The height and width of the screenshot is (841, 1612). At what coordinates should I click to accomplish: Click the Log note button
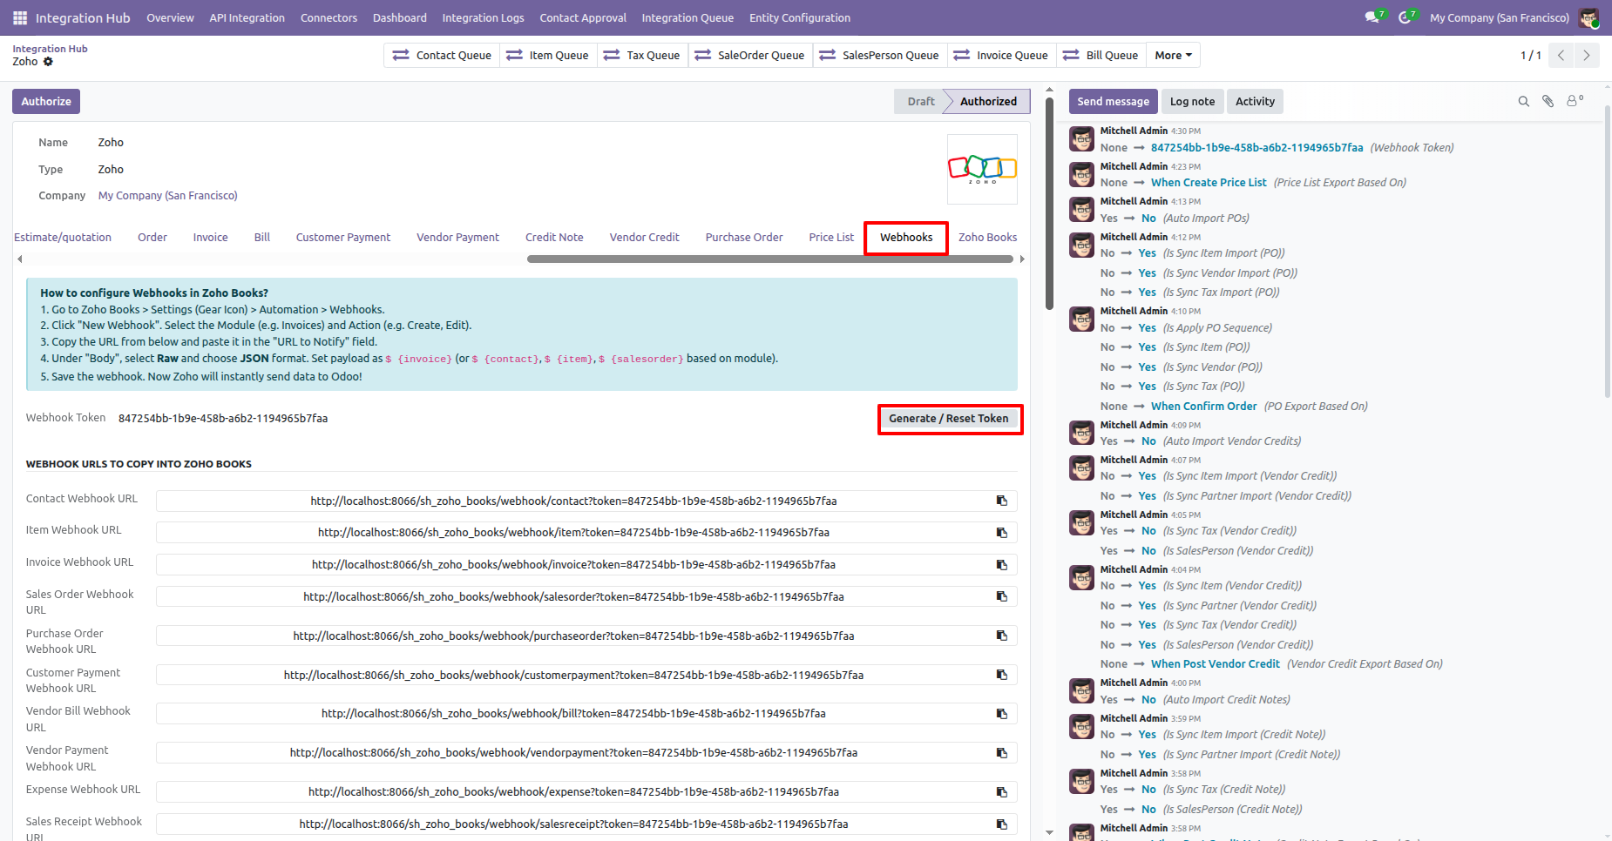pyautogui.click(x=1192, y=102)
